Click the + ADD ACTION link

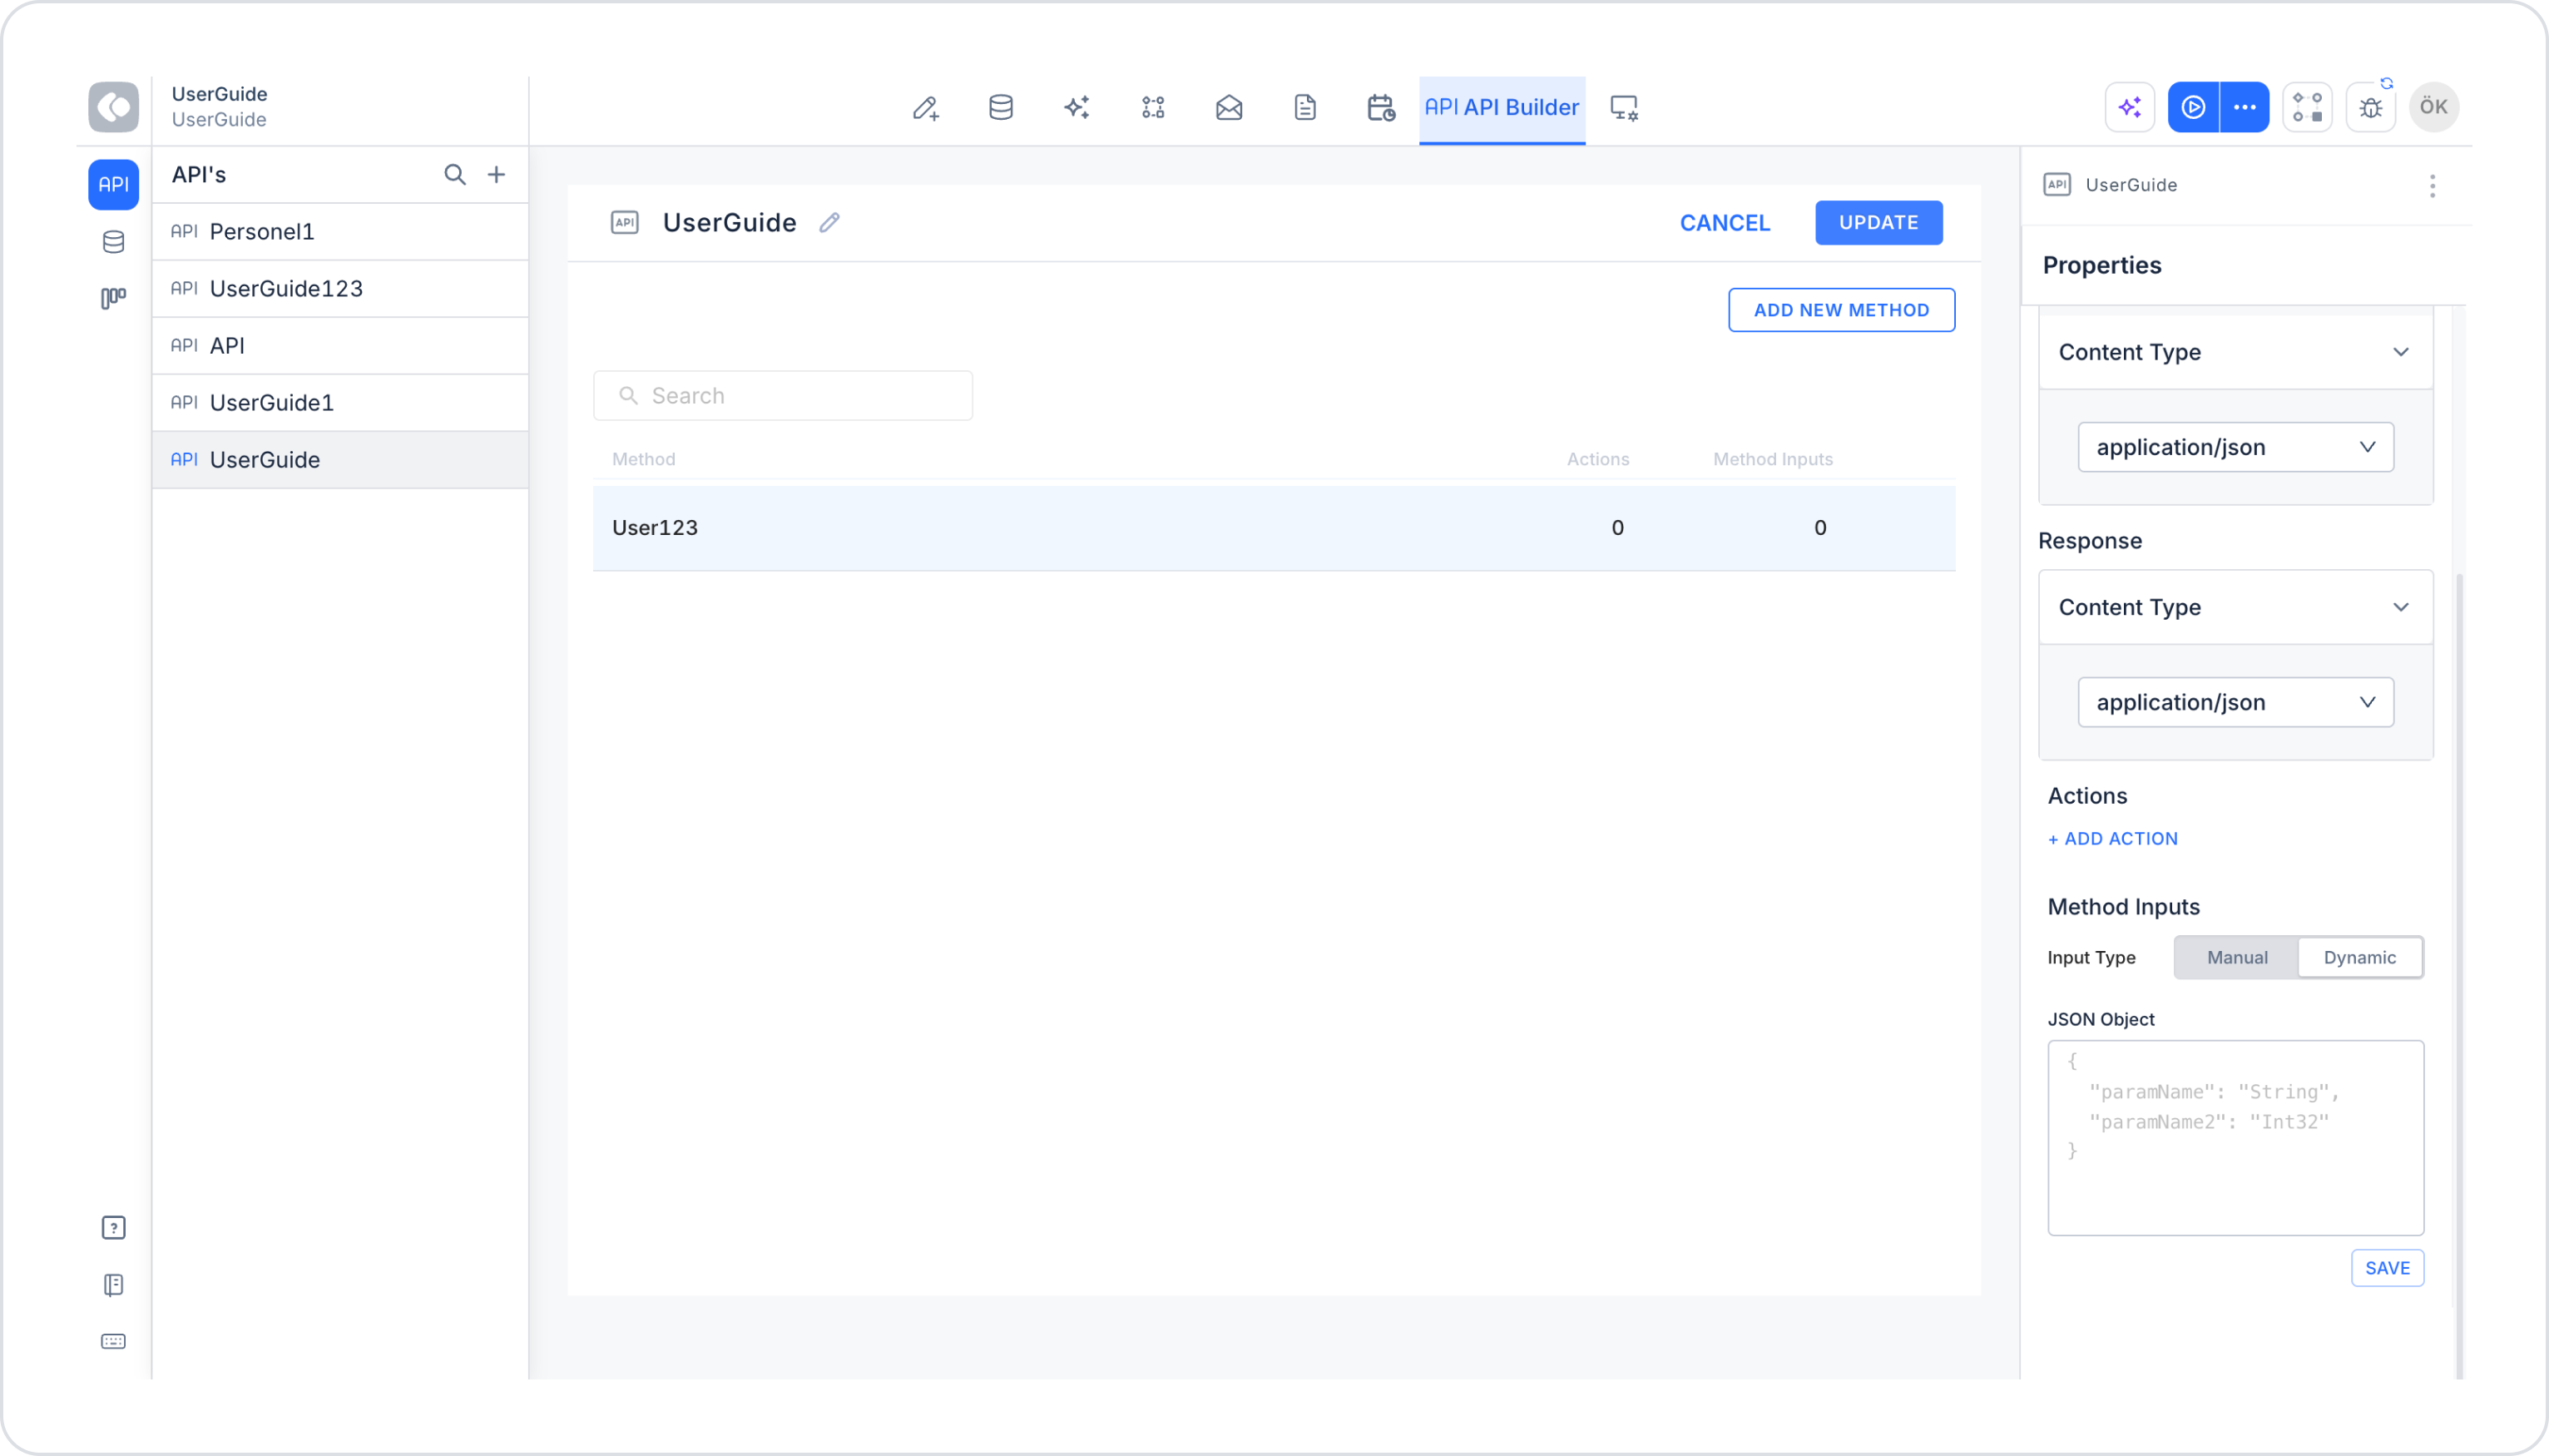pos(2112,839)
